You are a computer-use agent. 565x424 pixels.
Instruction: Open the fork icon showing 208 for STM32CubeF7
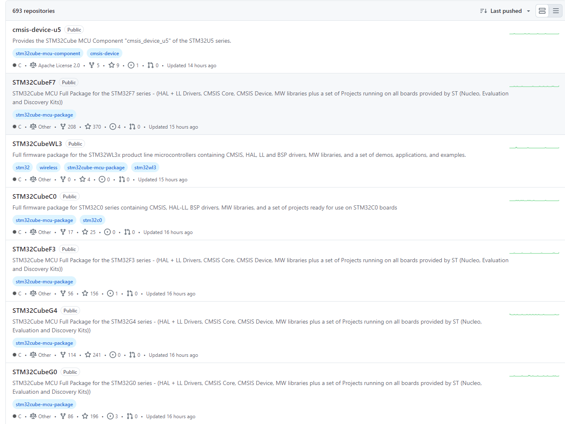(63, 127)
